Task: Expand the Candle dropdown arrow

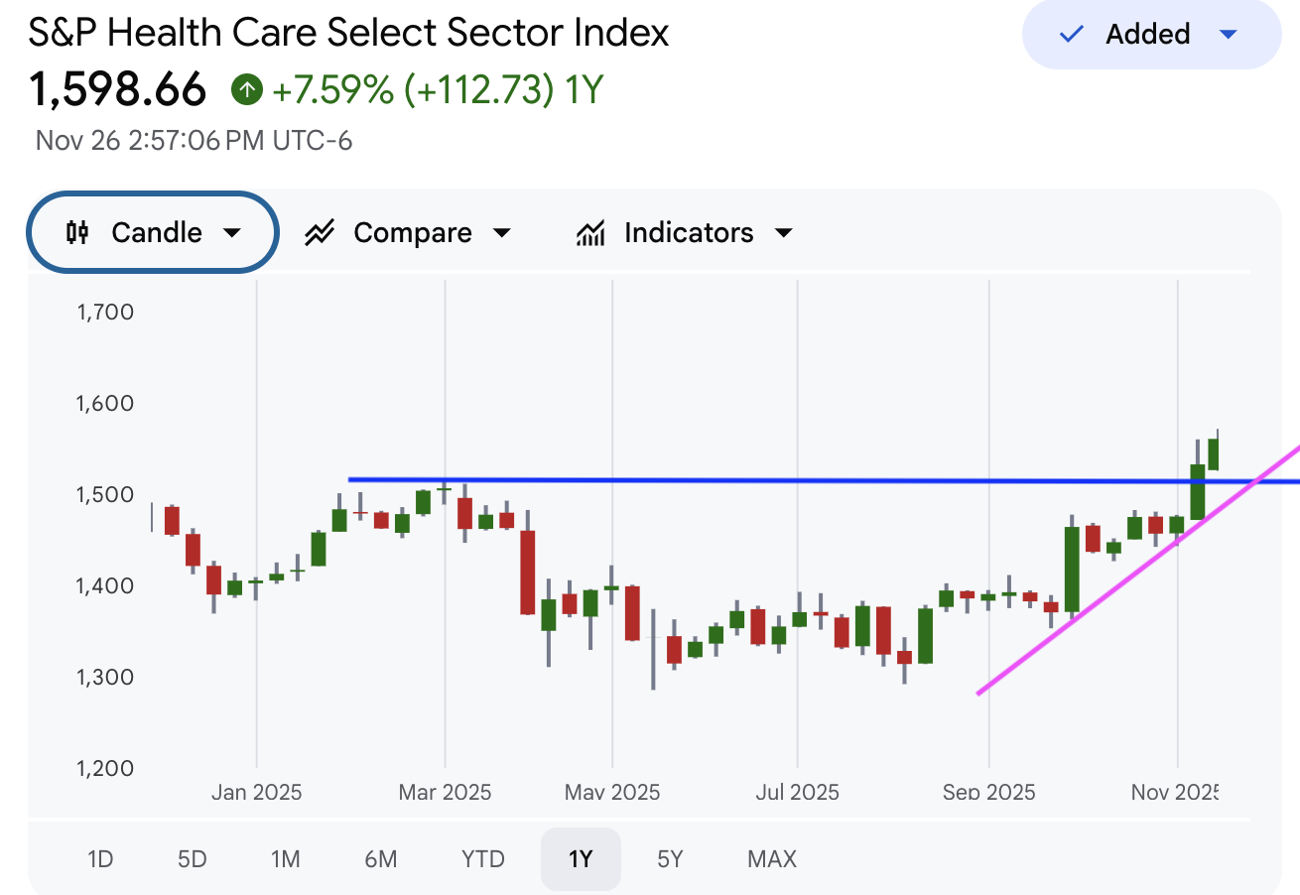Action: pyautogui.click(x=232, y=233)
